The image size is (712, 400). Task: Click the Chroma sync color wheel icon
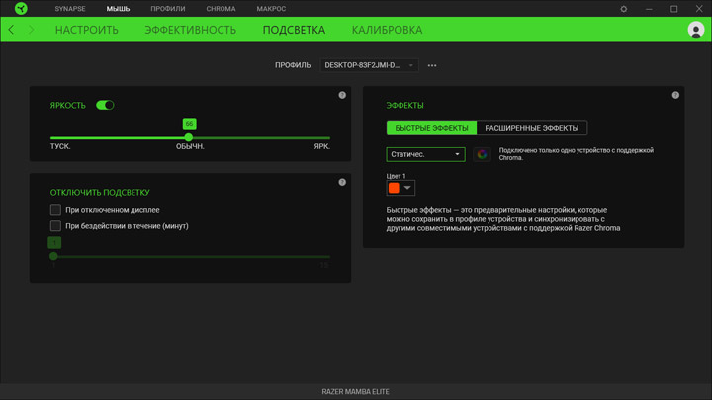point(482,154)
